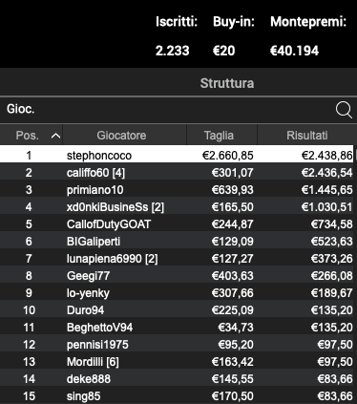Screen dimensions: 357x404
Task: Click the magnifying glass search icon
Action: coord(344,110)
